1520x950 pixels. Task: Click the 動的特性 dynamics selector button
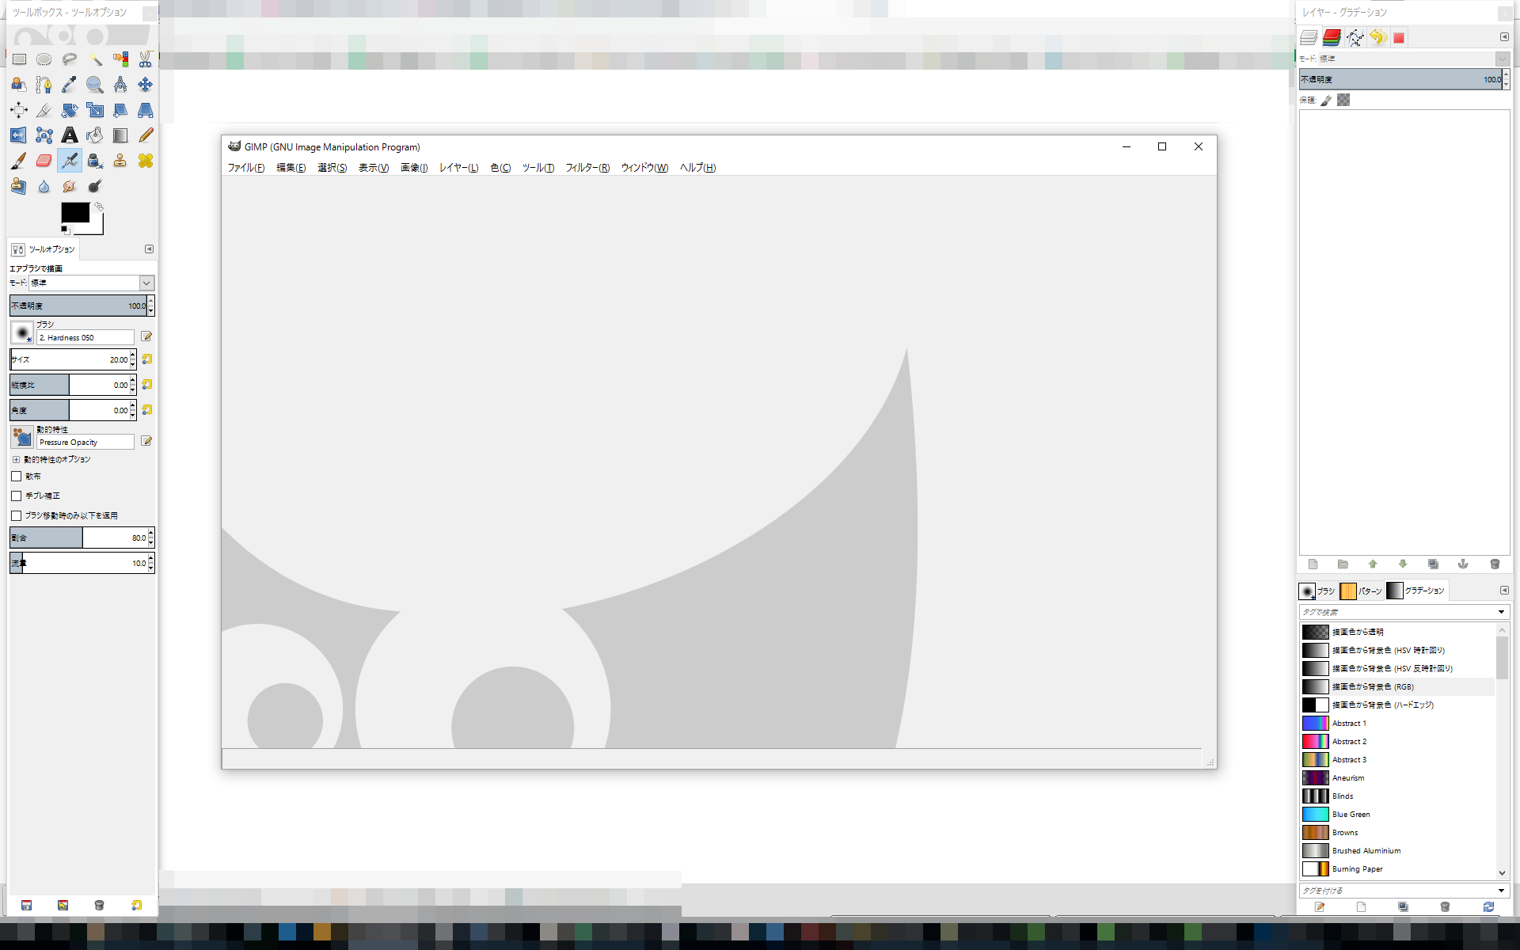coord(22,437)
